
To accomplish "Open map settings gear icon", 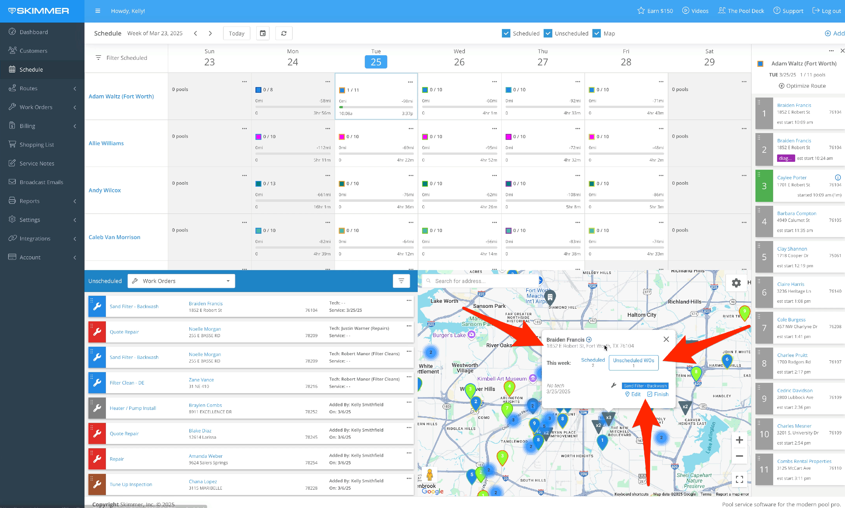I will [736, 283].
